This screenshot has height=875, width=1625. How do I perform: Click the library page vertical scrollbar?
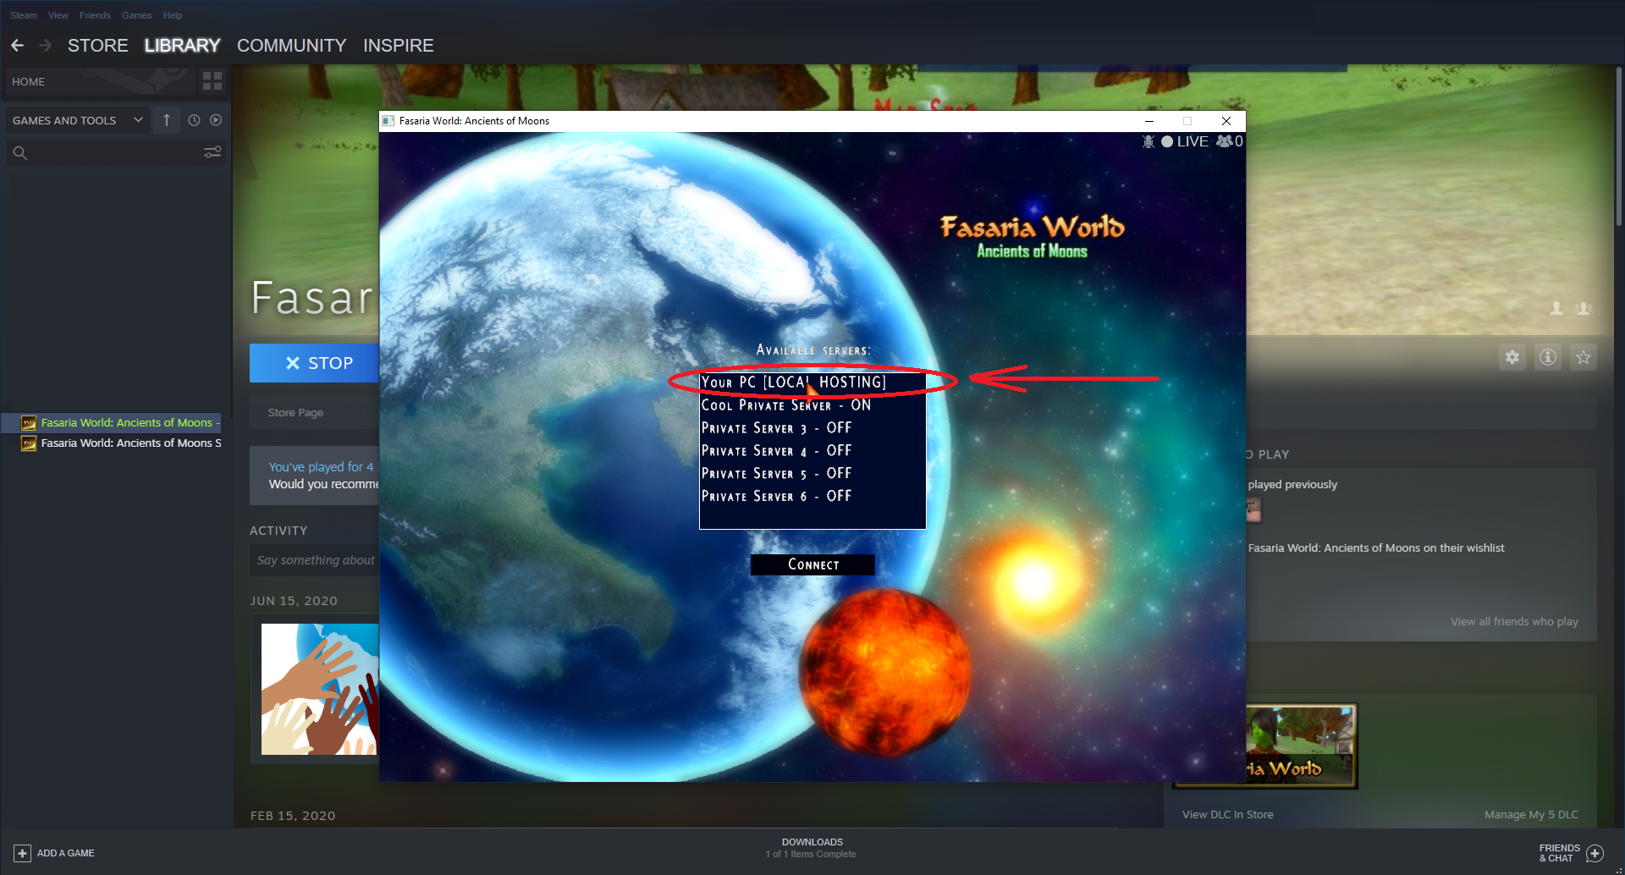click(x=1619, y=146)
